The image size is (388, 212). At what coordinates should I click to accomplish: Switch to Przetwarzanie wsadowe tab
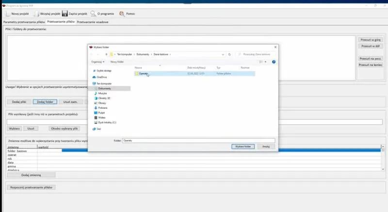[x=93, y=22]
